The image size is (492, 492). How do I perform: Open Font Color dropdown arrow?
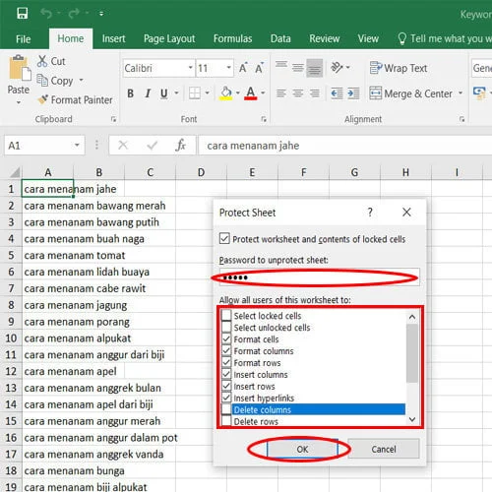pyautogui.click(x=263, y=93)
